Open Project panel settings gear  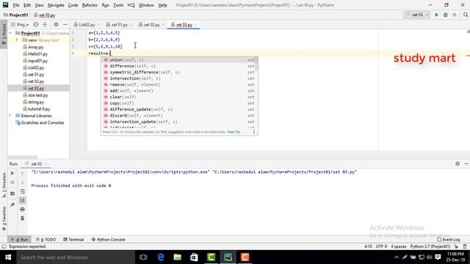[x=56, y=24]
